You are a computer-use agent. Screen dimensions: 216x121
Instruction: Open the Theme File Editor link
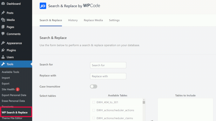tap(12, 118)
